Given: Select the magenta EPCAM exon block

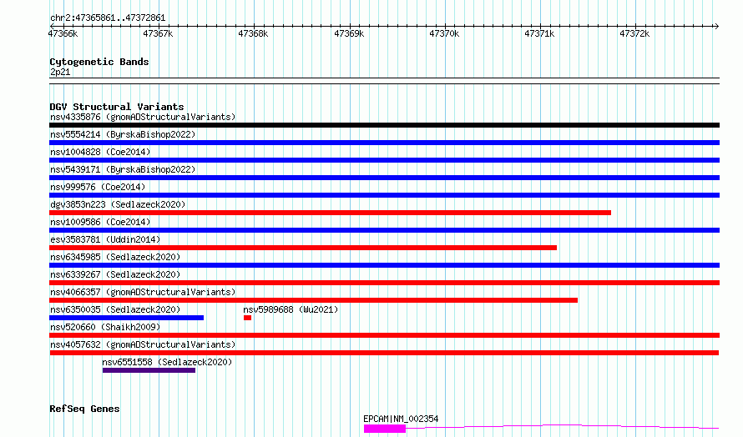Looking at the screenshot, I should tap(385, 429).
